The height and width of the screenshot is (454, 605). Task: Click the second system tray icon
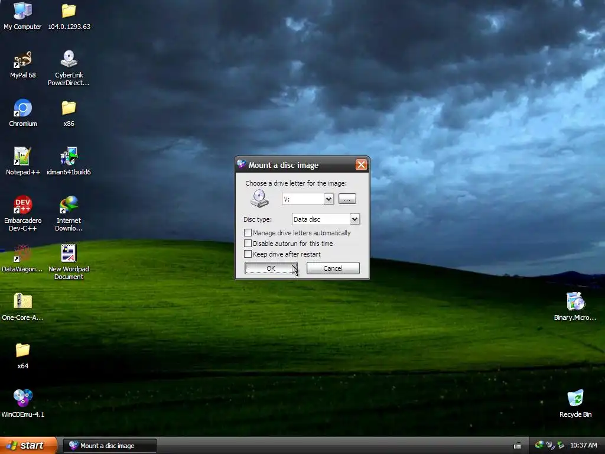[551, 445]
